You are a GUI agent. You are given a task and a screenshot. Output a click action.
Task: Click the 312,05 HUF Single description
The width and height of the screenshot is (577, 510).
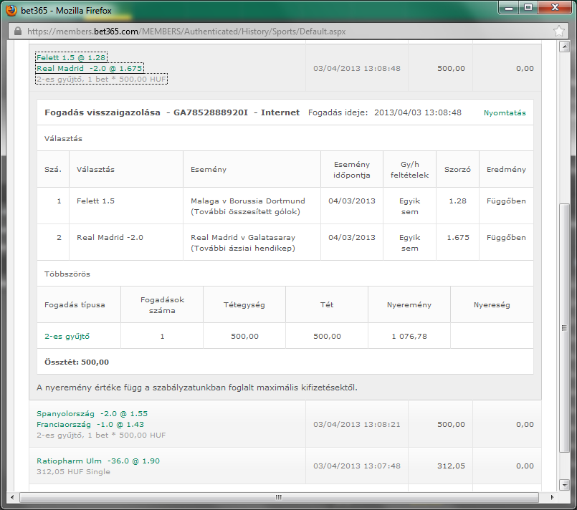[x=73, y=471]
